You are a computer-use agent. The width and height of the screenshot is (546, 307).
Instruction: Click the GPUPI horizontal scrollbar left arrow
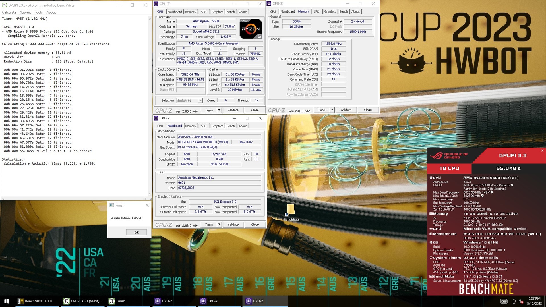[3, 198]
